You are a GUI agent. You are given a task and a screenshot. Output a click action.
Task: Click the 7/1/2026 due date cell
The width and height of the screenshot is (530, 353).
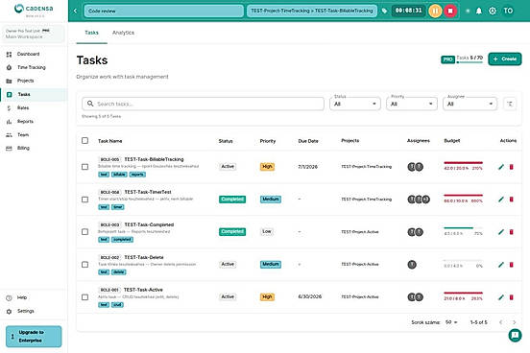coord(307,167)
